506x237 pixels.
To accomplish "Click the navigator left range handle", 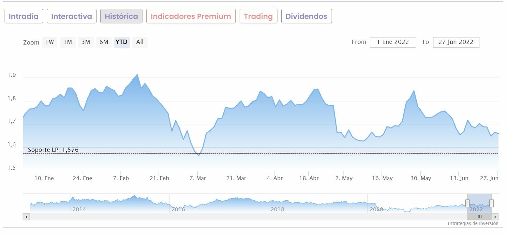I will point(468,204).
